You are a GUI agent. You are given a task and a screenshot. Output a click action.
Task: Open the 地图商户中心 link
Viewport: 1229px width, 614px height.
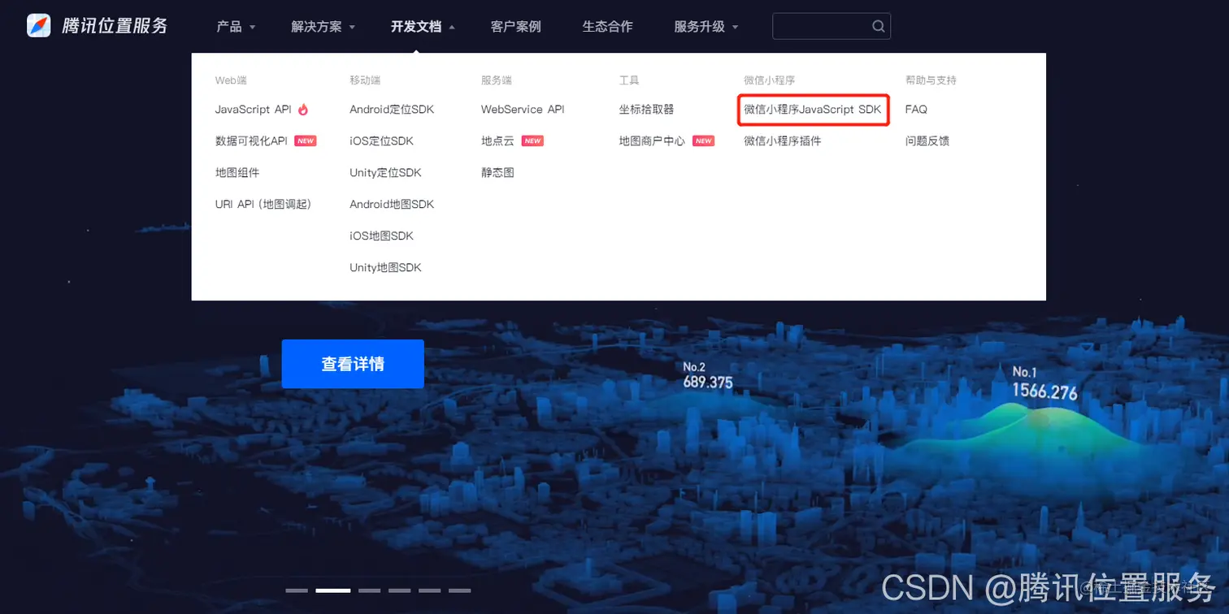[652, 141]
